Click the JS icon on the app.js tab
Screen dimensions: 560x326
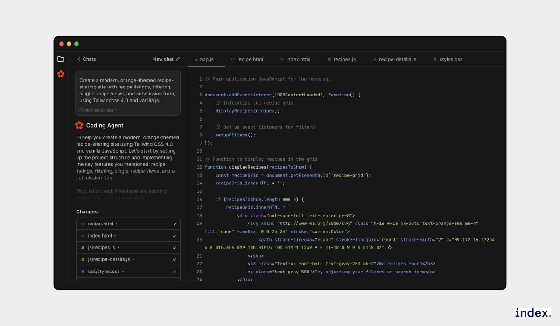tap(196, 60)
